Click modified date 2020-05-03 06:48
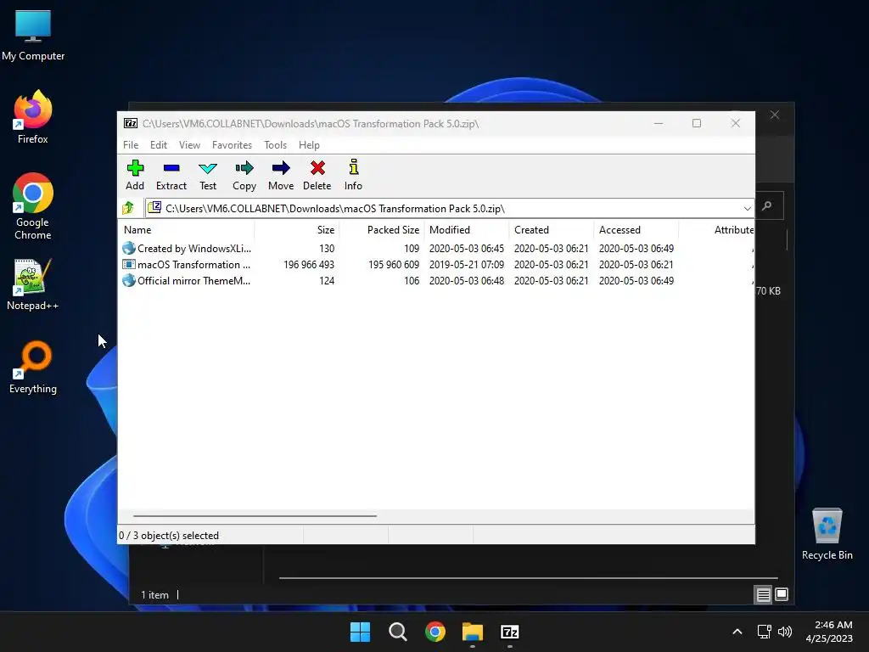 [467, 280]
